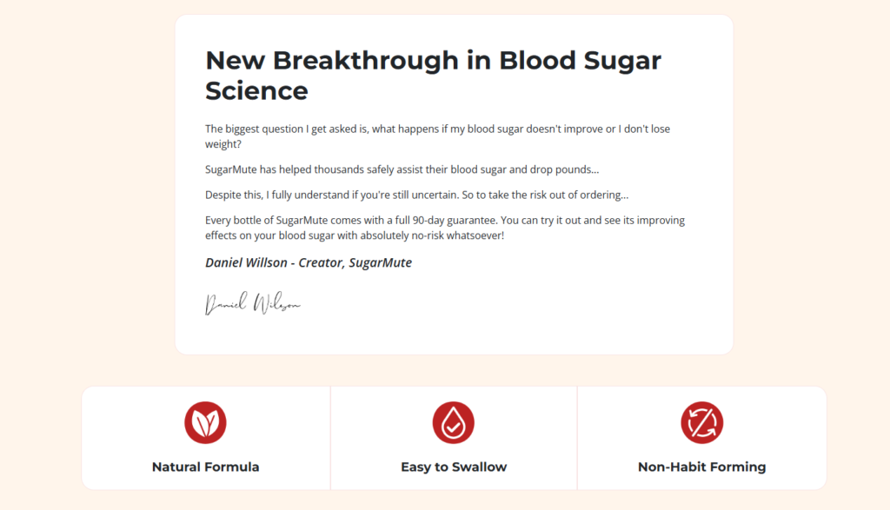Click the handwritten Daniel Wilson signature
The height and width of the screenshot is (510, 890).
pyautogui.click(x=252, y=304)
